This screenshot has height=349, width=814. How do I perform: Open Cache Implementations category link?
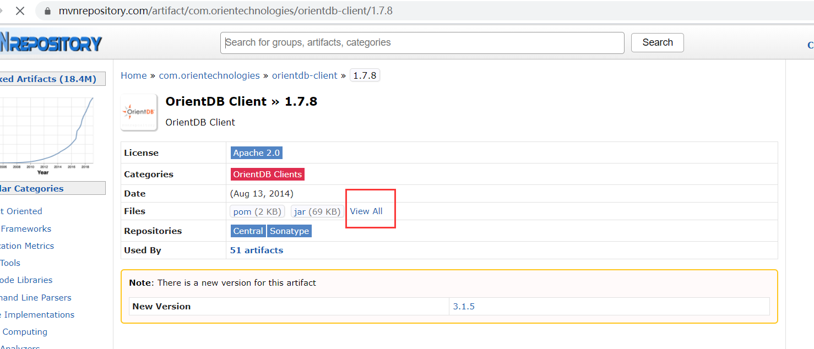37,315
